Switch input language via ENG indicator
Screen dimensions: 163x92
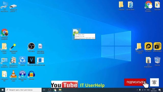click(x=148, y=90)
